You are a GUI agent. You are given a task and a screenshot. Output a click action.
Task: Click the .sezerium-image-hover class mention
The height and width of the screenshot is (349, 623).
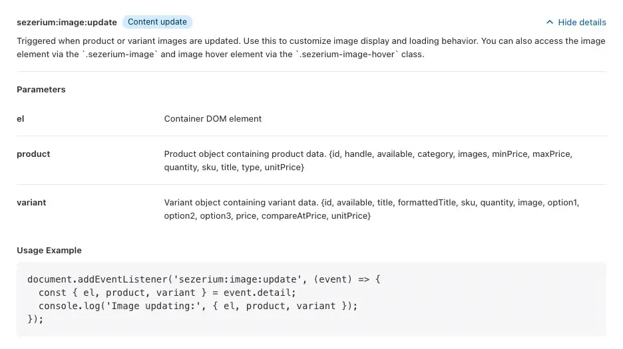347,55
